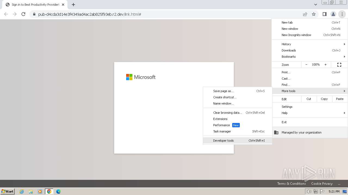Image resolution: width=348 pixels, height=195 pixels.
Task: Open the Windows Start button
Action: pyautogui.click(x=8, y=191)
